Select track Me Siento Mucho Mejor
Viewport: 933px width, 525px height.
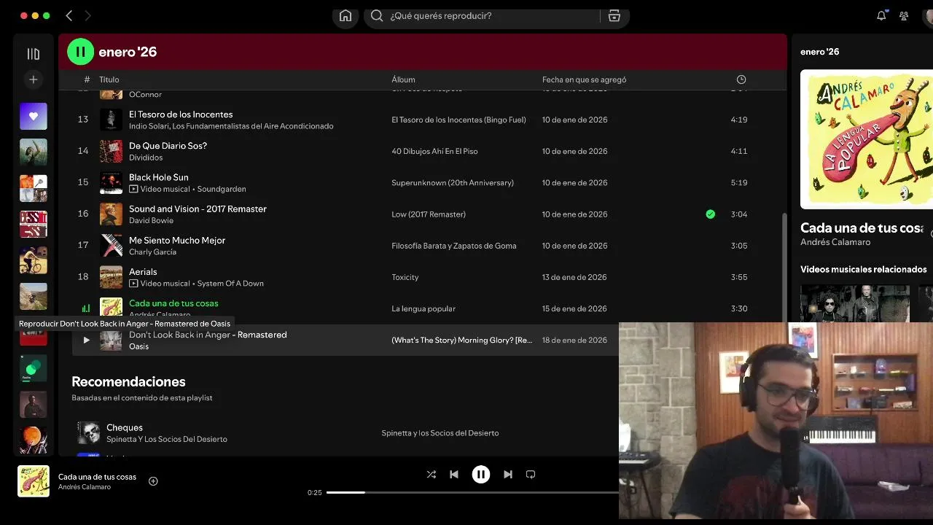point(177,240)
